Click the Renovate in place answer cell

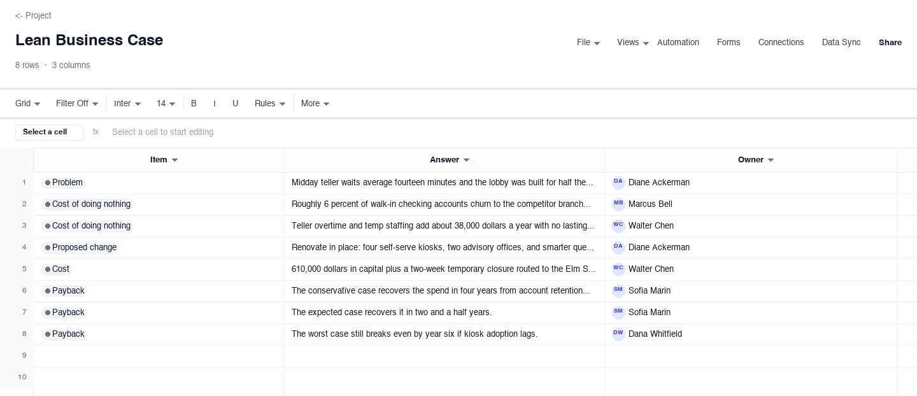click(444, 248)
